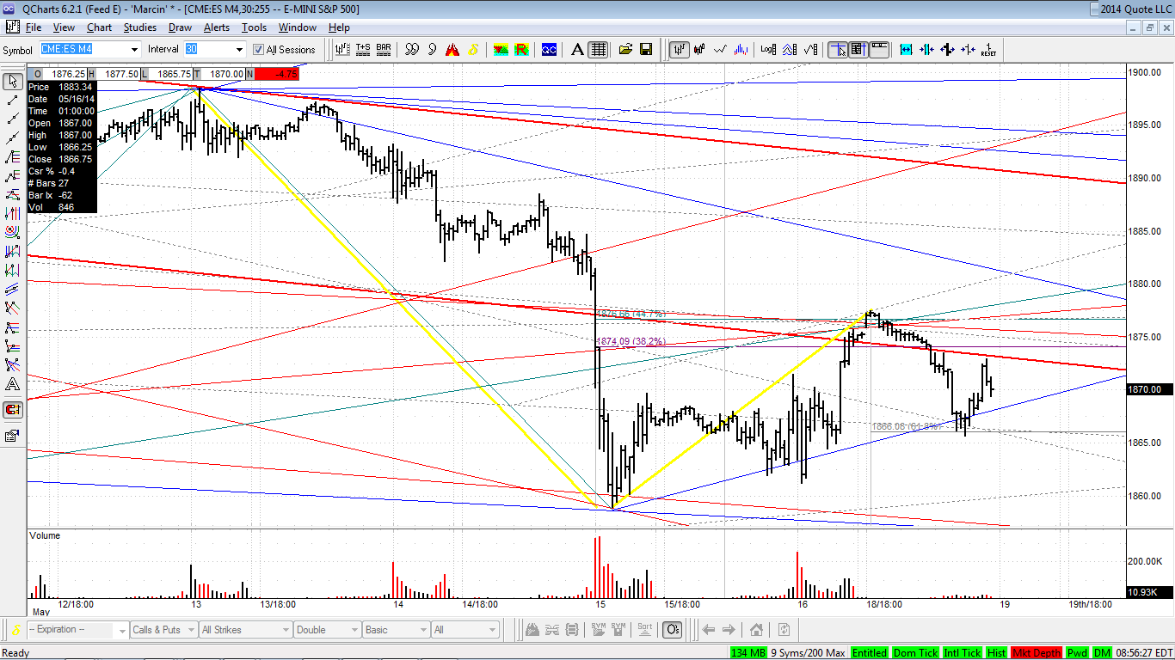Click the cyan horizontal expand icon
1175x660 pixels.
906,50
